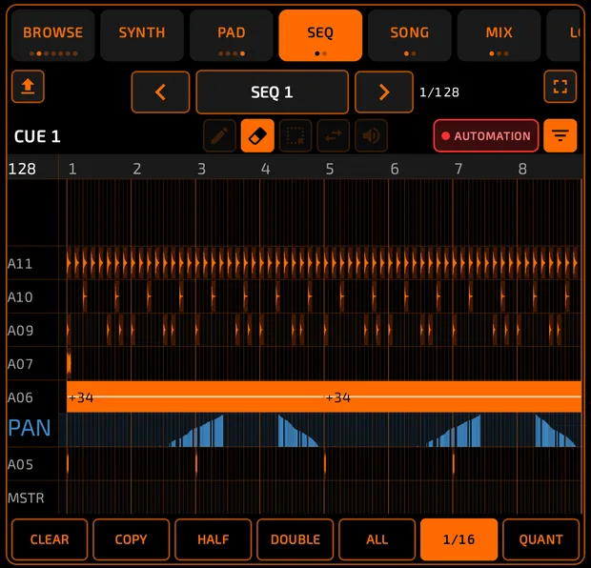Select the A09 track label

20,331
